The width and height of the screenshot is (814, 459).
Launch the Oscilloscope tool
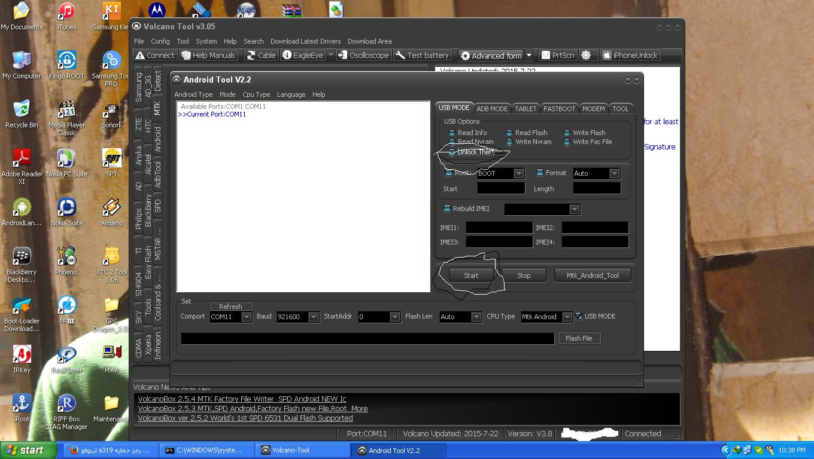tap(363, 55)
